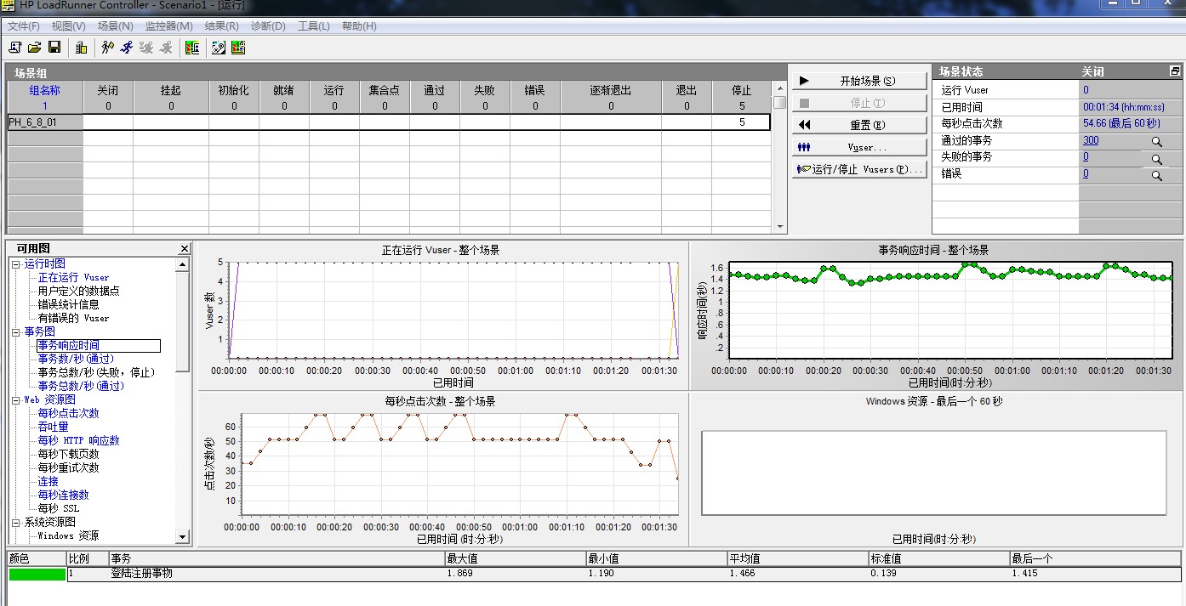
Task: Open the Load Generators toolbar icon
Action: click(x=81, y=48)
